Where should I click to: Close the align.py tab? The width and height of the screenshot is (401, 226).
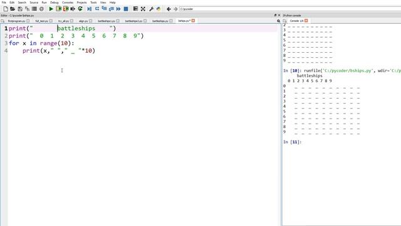tap(90, 21)
